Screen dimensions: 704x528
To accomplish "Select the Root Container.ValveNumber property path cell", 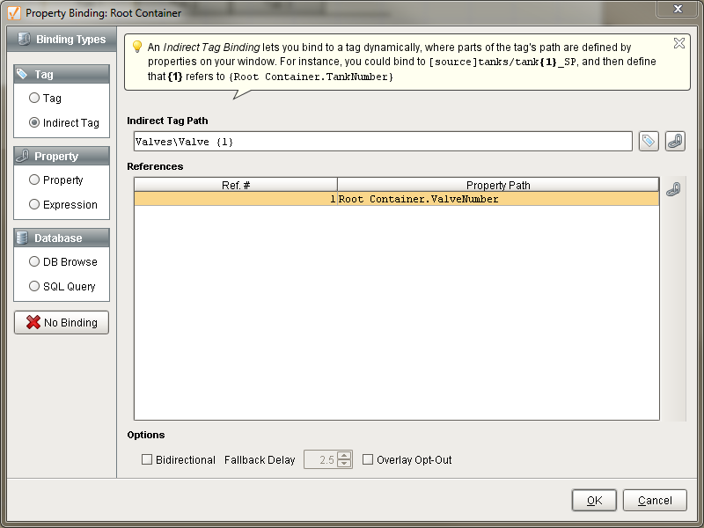I will (x=498, y=199).
